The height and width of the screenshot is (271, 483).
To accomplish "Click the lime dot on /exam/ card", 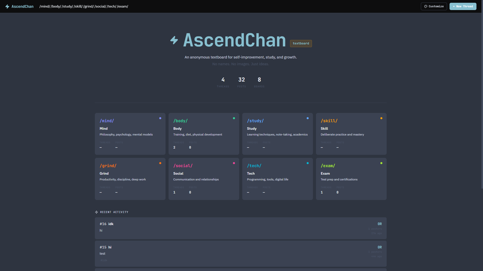I will (x=381, y=163).
